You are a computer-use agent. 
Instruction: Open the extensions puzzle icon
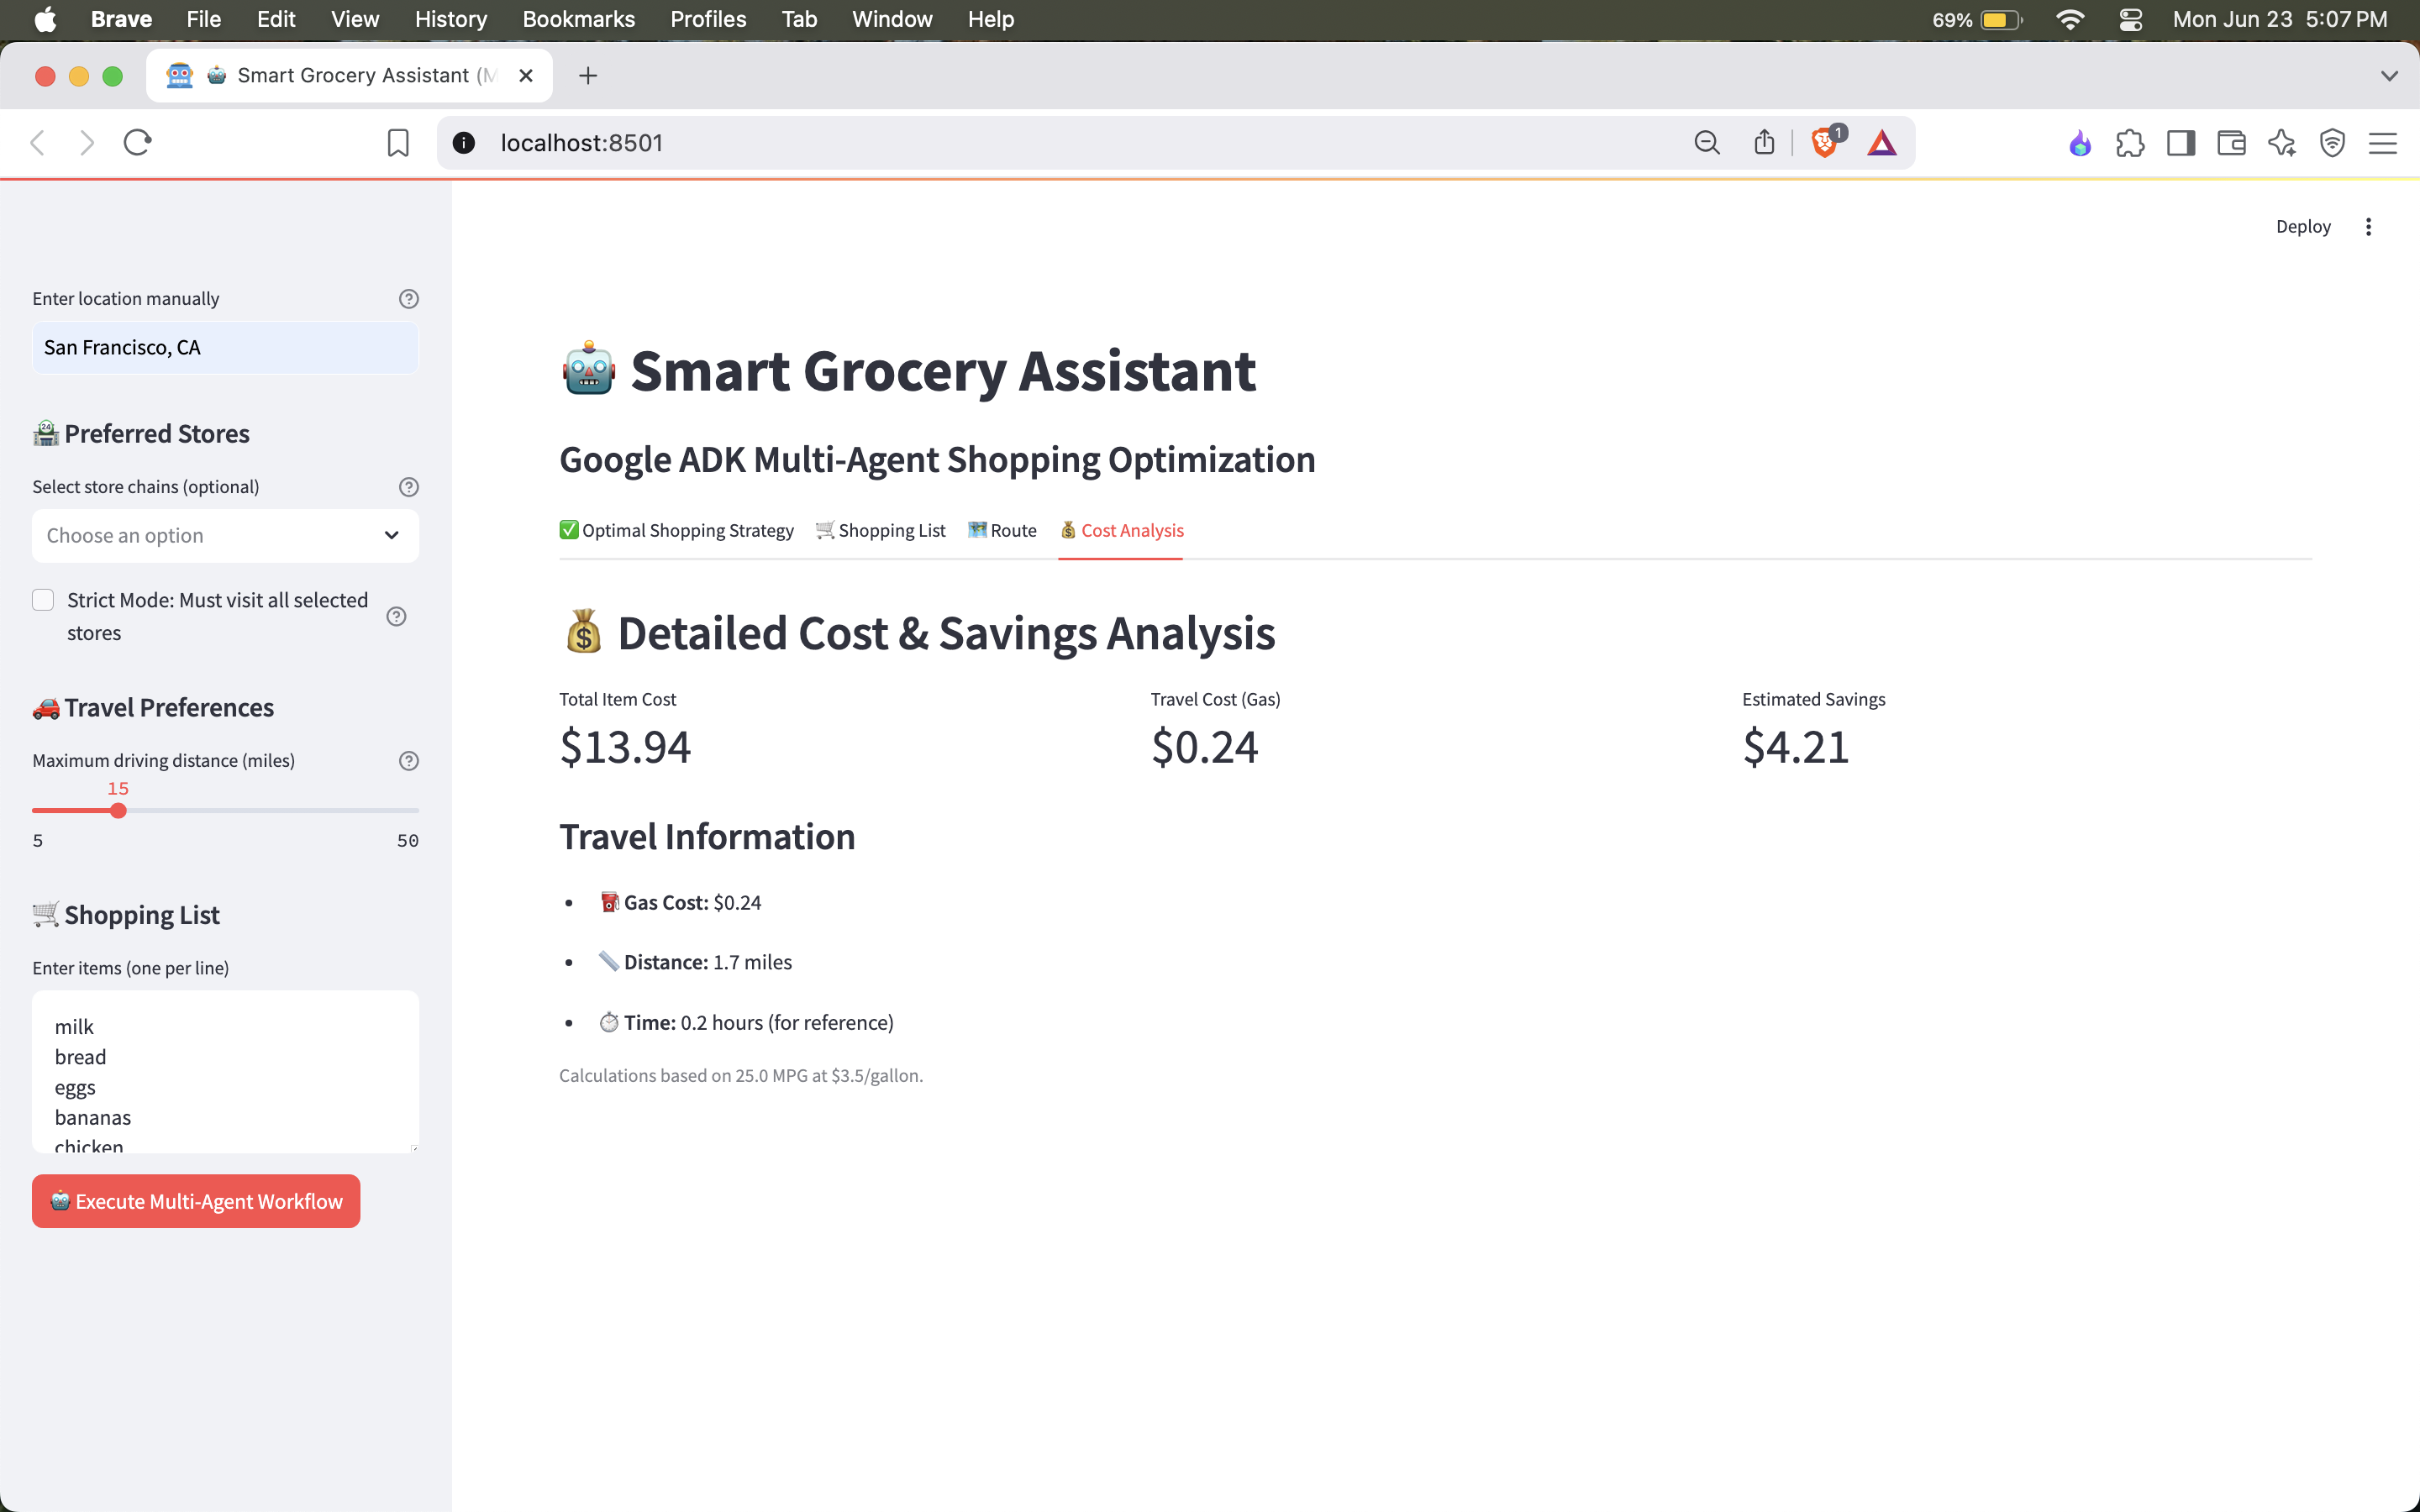(x=2130, y=143)
